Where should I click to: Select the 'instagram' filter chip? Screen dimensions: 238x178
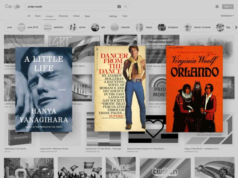pos(169,27)
